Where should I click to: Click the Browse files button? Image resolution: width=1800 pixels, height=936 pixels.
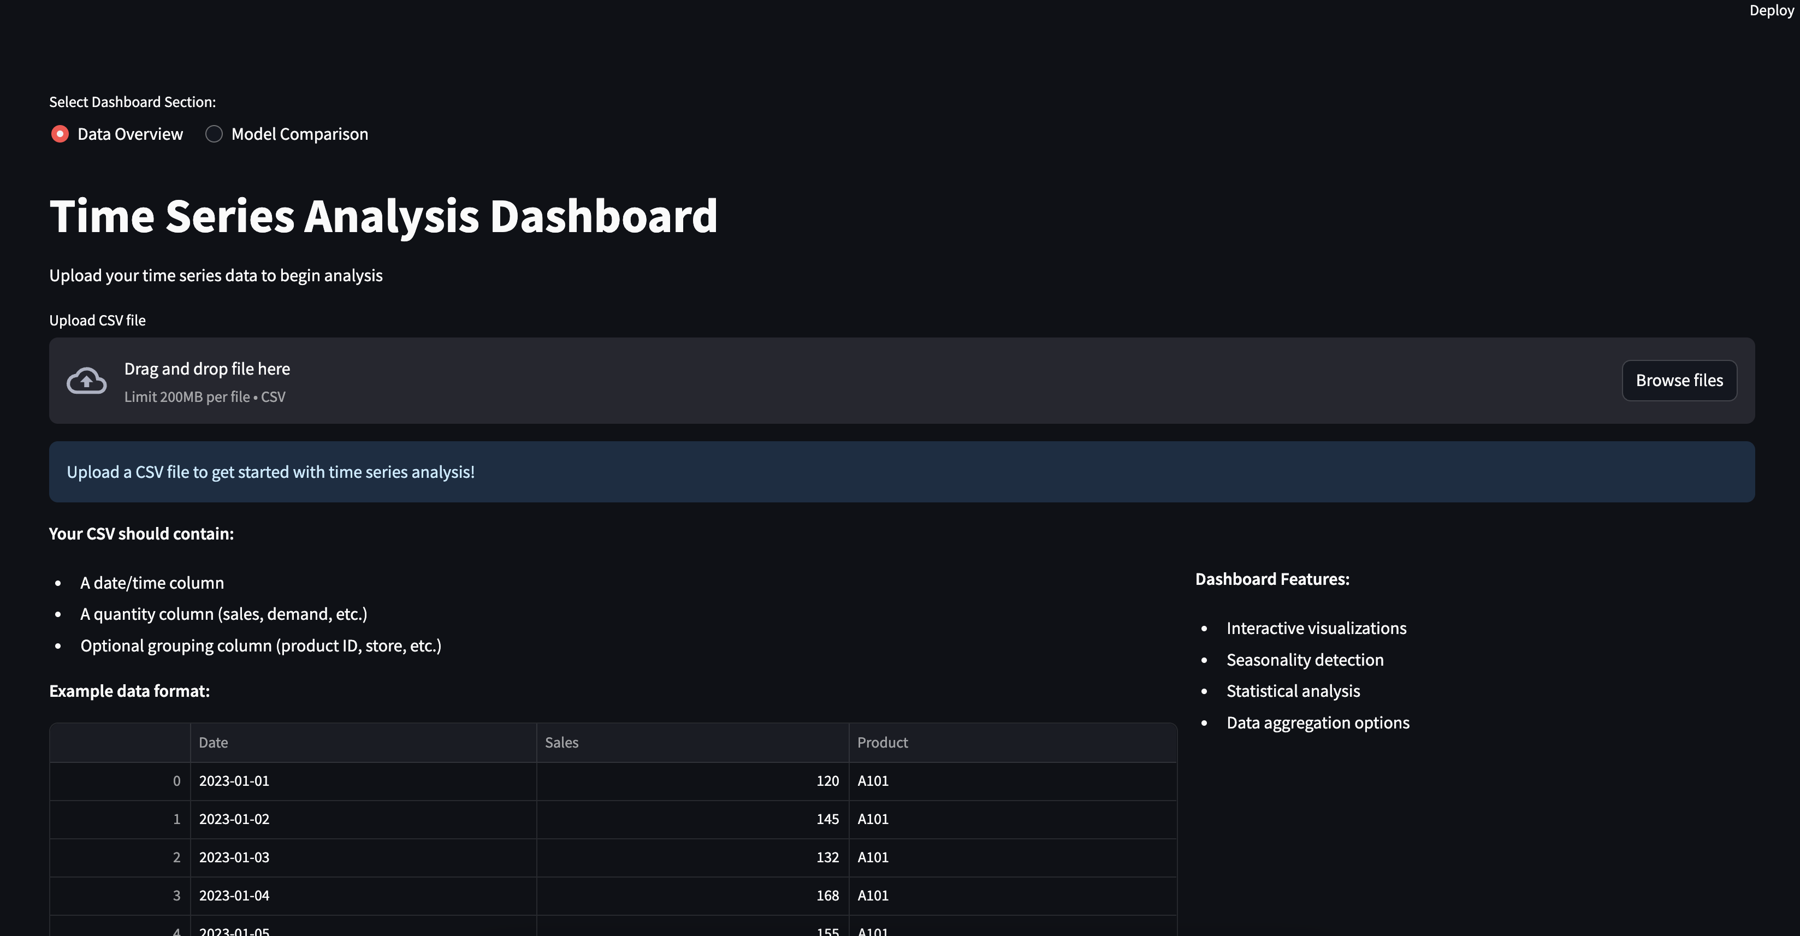click(x=1679, y=381)
